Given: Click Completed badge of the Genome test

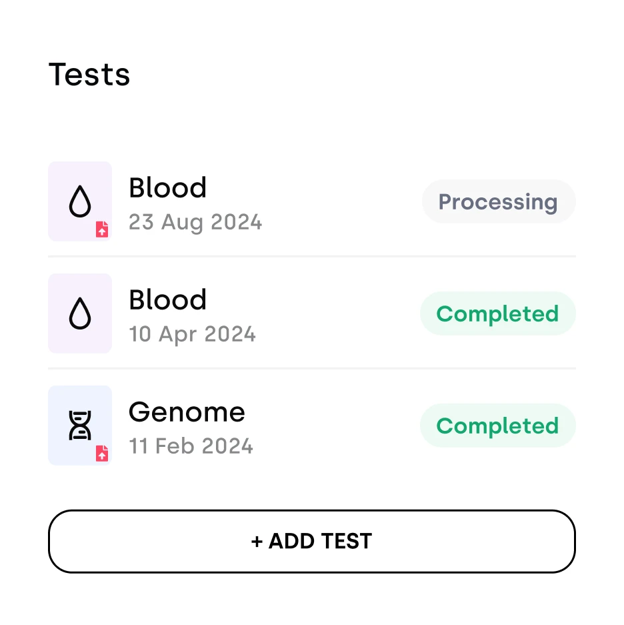Looking at the screenshot, I should (x=497, y=426).
